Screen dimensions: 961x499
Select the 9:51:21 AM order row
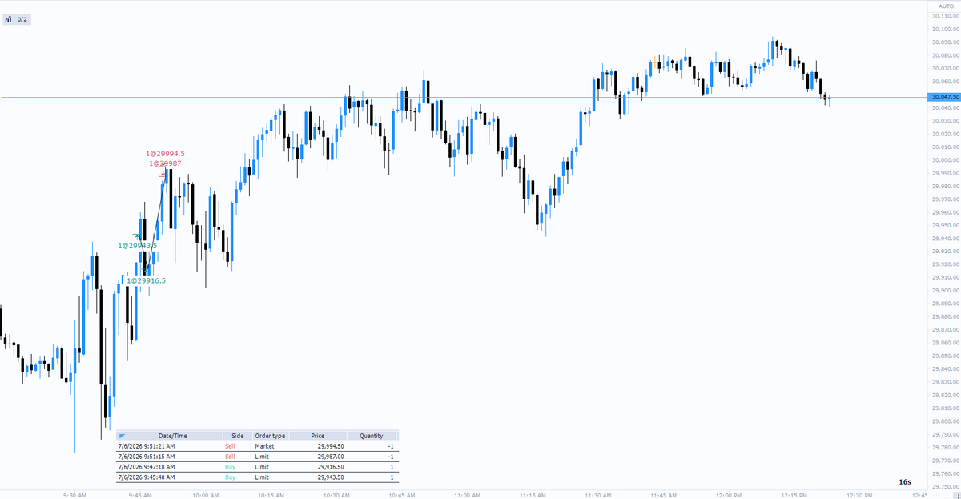point(257,445)
